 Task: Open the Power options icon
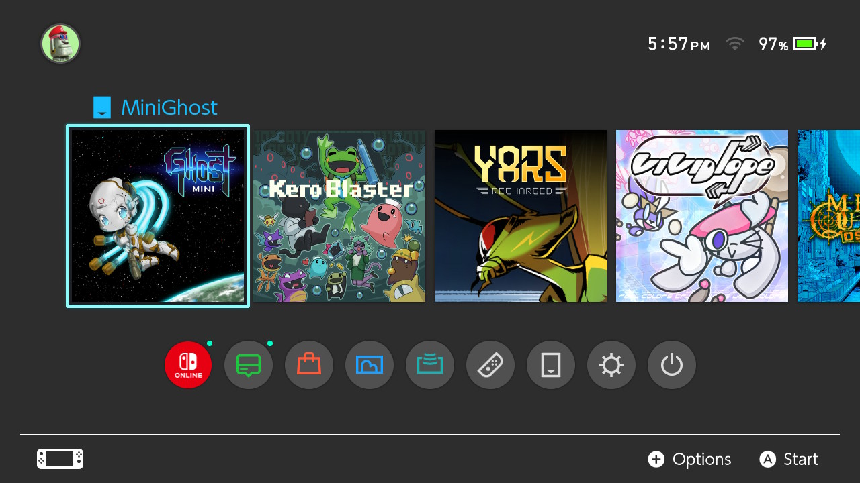(x=672, y=365)
